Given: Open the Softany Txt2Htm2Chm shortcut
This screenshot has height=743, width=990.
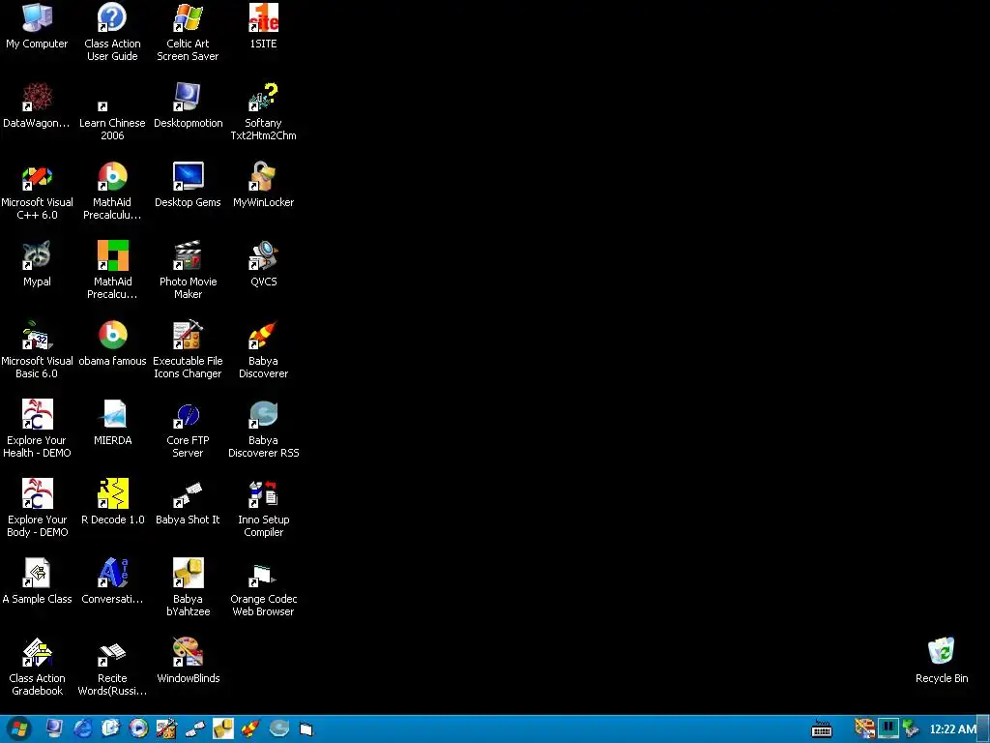Looking at the screenshot, I should pyautogui.click(x=263, y=112).
